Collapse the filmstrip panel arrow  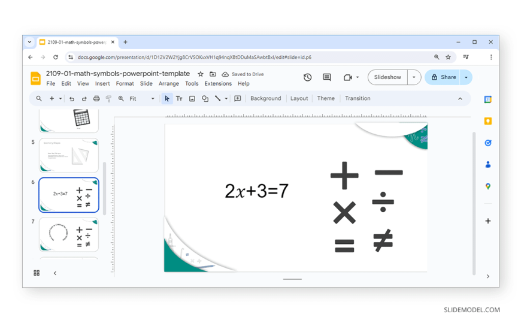tap(55, 273)
